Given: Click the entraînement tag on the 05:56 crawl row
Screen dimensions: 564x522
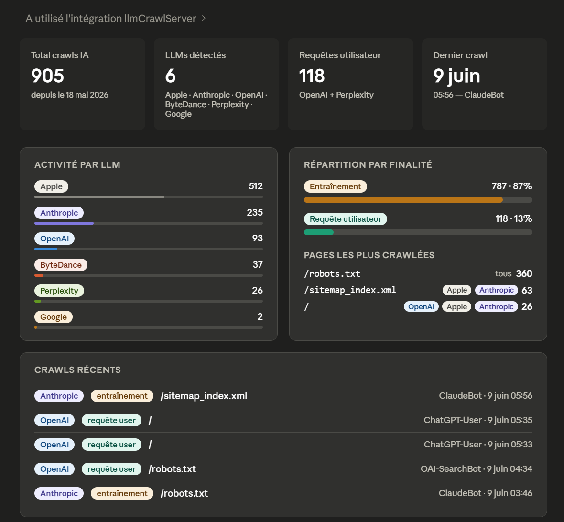Looking at the screenshot, I should point(122,396).
